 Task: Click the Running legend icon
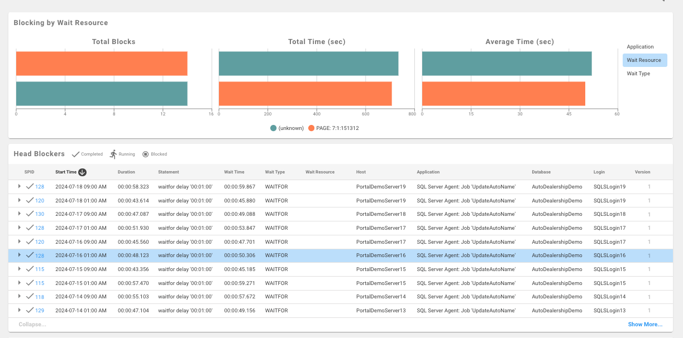pos(113,154)
